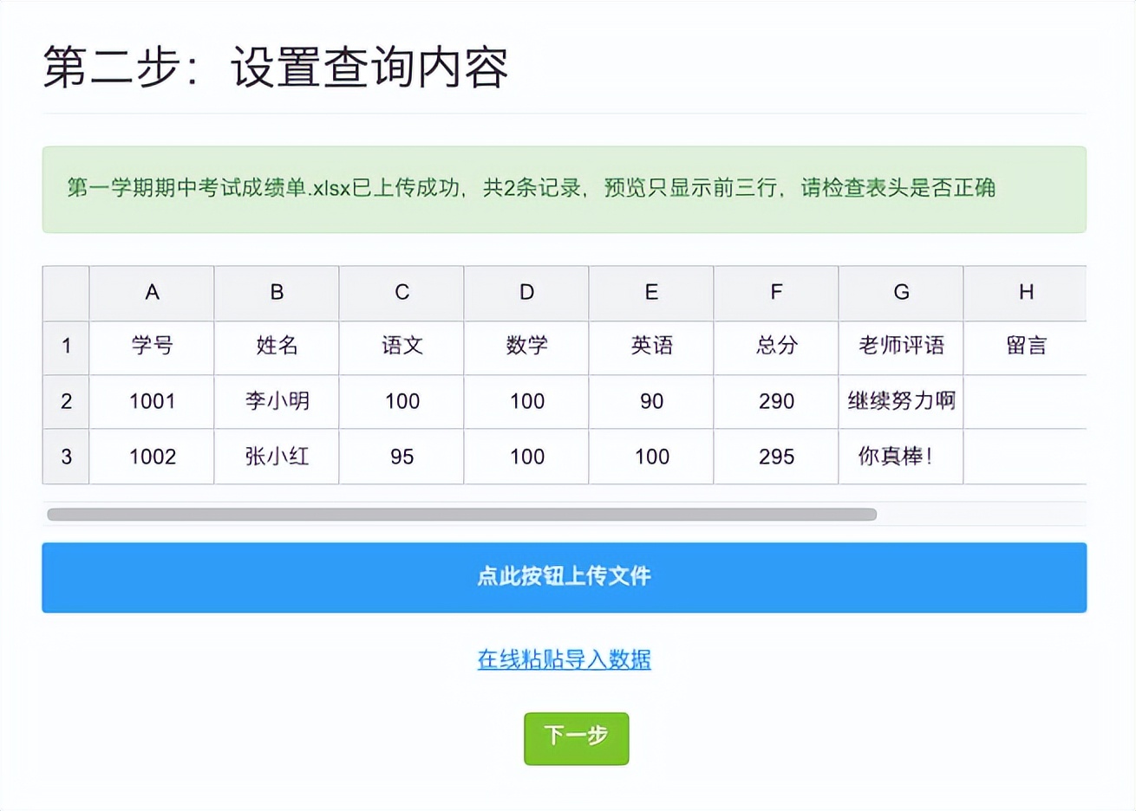Select row number 2 in the table
1136x811 pixels.
65,401
